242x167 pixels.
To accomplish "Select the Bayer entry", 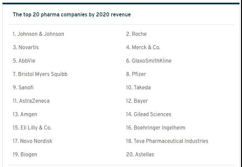I will click(137, 101).
